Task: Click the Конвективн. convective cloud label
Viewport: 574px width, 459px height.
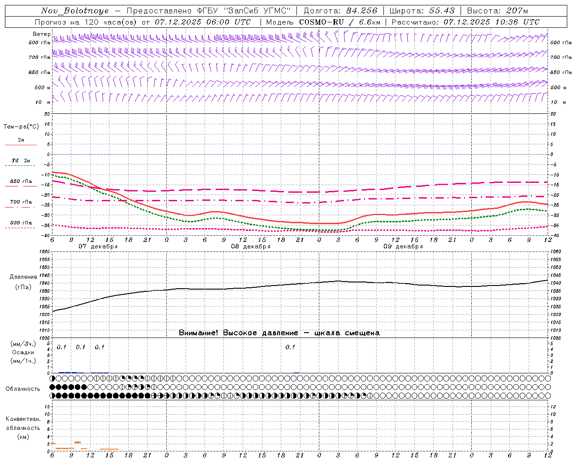Action: pos(23,419)
